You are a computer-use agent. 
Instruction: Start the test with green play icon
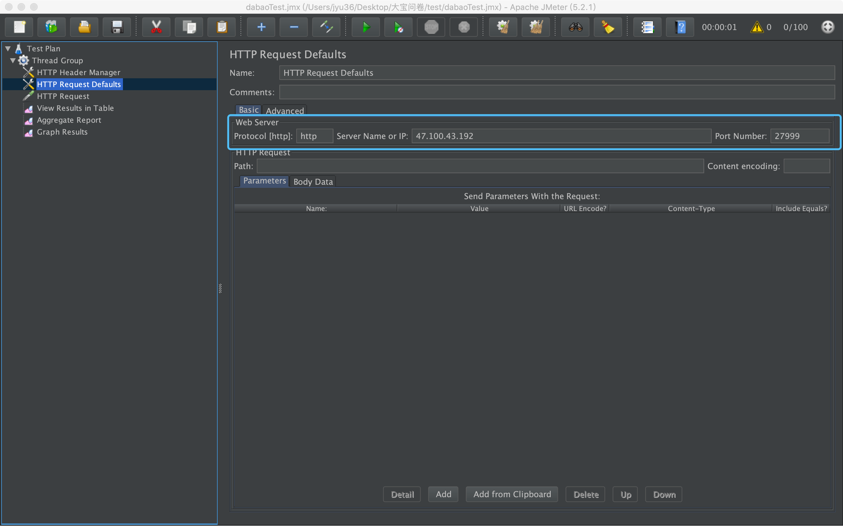(366, 27)
